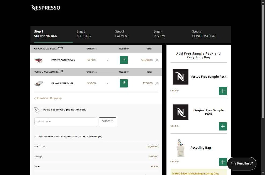Add Recycling Bag to order
The height and width of the screenshot is (175, 265).
point(223,162)
